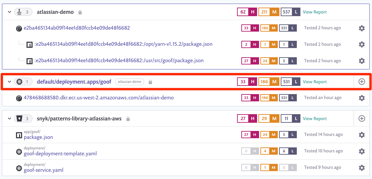The image size is (372, 179).
Task: Click lock icon next to atlassian-demo heading
Action: point(80,12)
